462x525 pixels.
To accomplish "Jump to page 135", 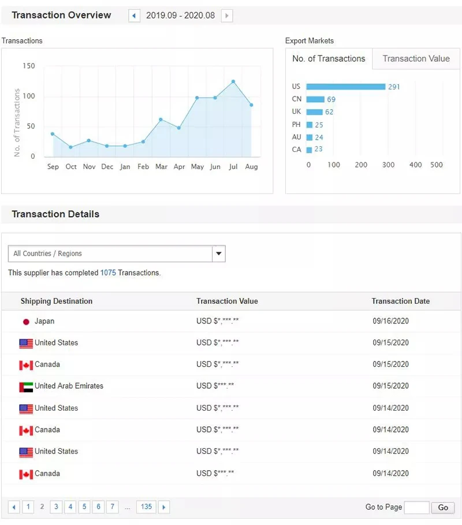I will (146, 507).
